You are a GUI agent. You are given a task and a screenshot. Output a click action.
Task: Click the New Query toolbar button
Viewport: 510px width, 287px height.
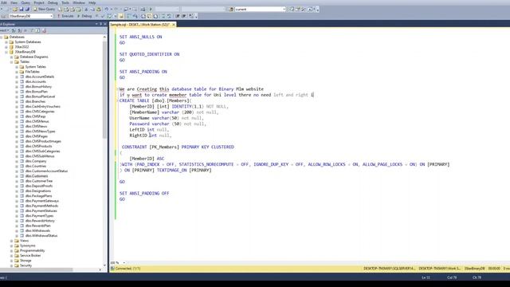pos(45,9)
